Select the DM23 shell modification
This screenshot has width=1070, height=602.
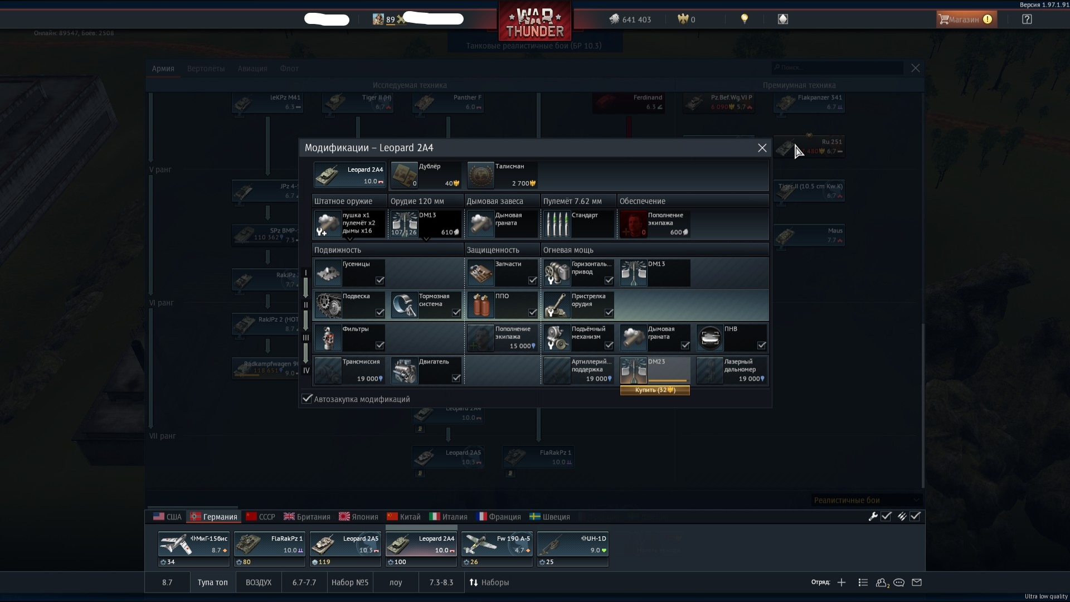[x=655, y=370]
